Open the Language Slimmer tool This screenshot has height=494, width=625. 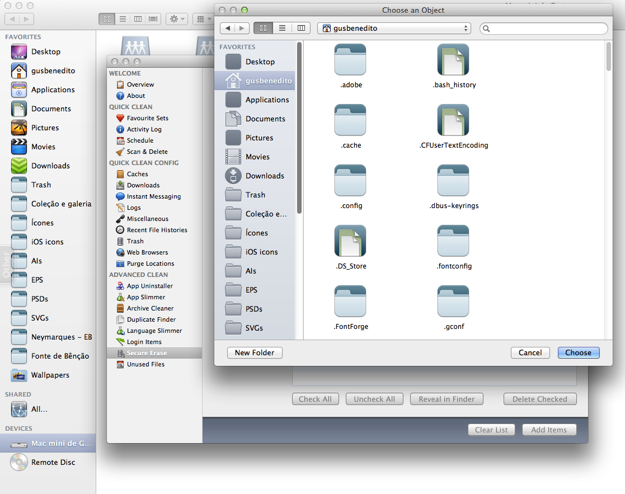coord(149,331)
